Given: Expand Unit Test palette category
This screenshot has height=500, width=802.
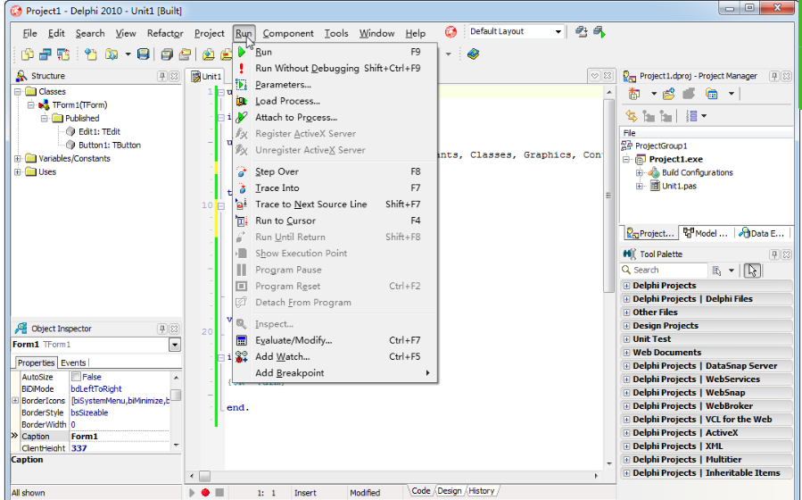Looking at the screenshot, I should tap(626, 339).
